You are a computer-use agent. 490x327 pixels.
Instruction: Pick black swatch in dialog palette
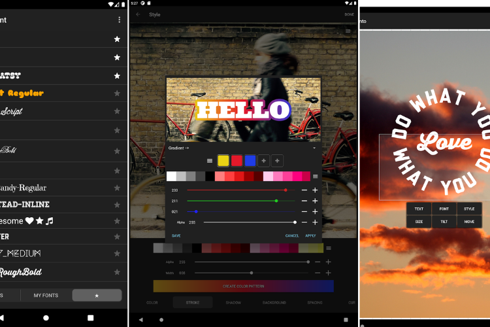[210, 177]
